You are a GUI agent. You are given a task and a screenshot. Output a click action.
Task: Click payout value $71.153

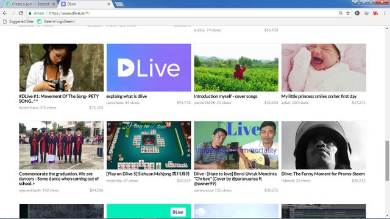[96, 108]
